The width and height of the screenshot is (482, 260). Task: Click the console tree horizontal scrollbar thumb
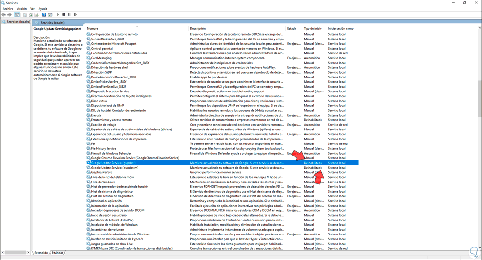[15, 252]
